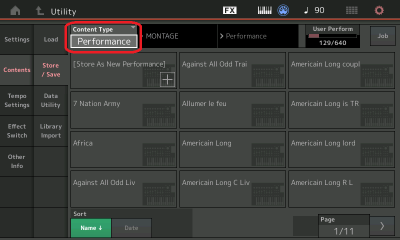This screenshot has height=240, width=400.
Task: Go to next page with chevron
Action: (x=382, y=226)
